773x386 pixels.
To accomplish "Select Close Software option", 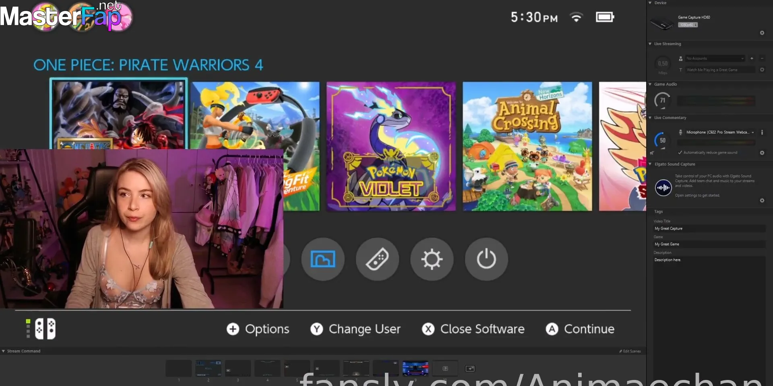I will click(x=473, y=329).
